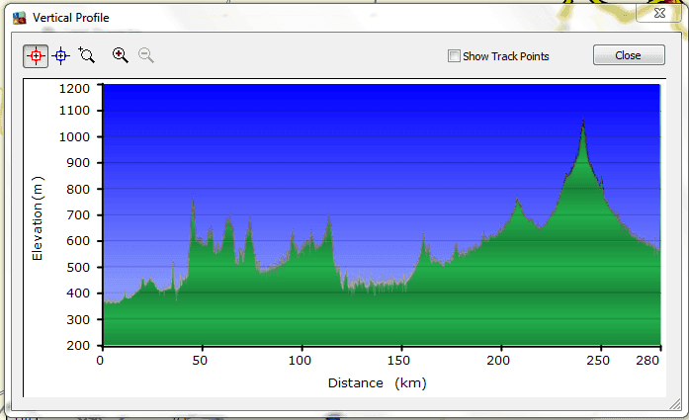Click the 1200 elevation axis value
This screenshot has height=420, width=689.
(x=74, y=89)
